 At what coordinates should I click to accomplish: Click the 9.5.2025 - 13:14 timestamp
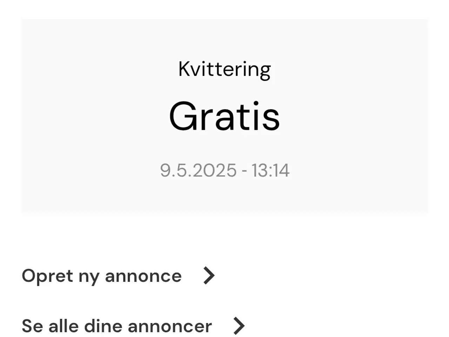click(224, 170)
